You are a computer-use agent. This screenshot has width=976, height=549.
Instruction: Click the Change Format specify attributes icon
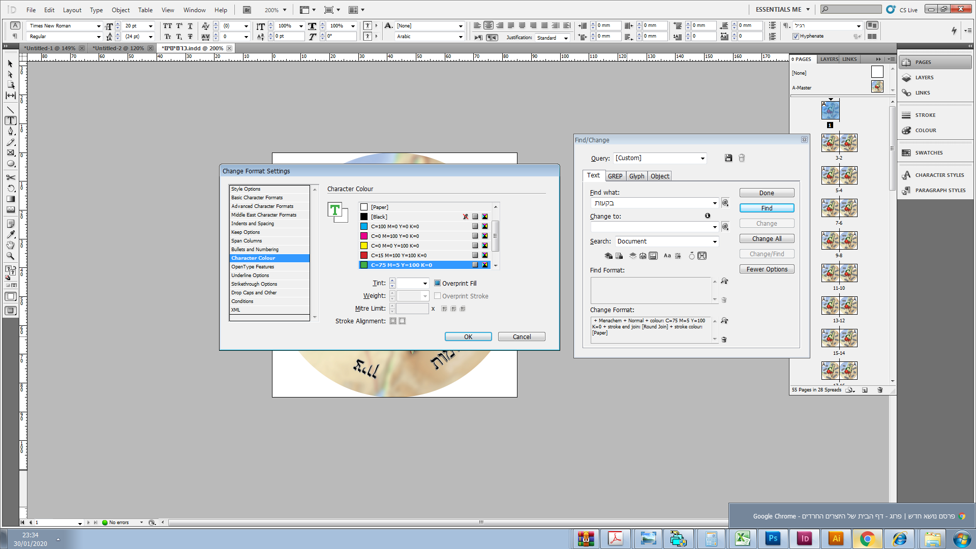click(724, 321)
